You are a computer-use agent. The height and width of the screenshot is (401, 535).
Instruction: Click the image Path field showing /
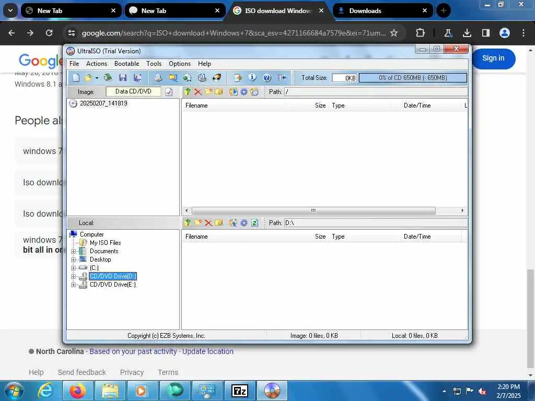[x=376, y=92]
